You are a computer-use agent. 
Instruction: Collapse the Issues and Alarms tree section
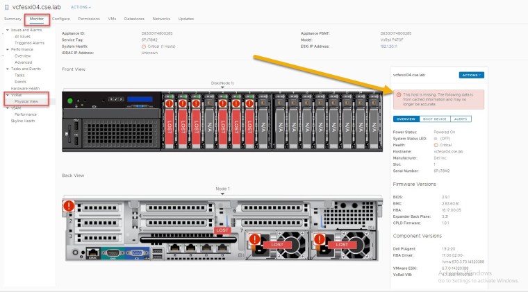pyautogui.click(x=8, y=31)
